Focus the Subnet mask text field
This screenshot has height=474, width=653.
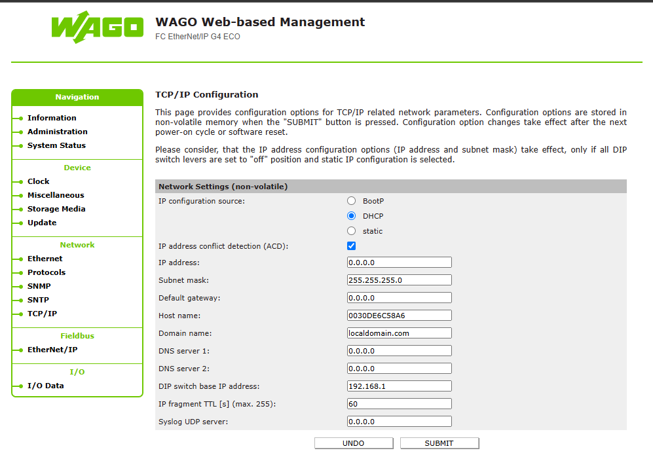[x=399, y=280]
